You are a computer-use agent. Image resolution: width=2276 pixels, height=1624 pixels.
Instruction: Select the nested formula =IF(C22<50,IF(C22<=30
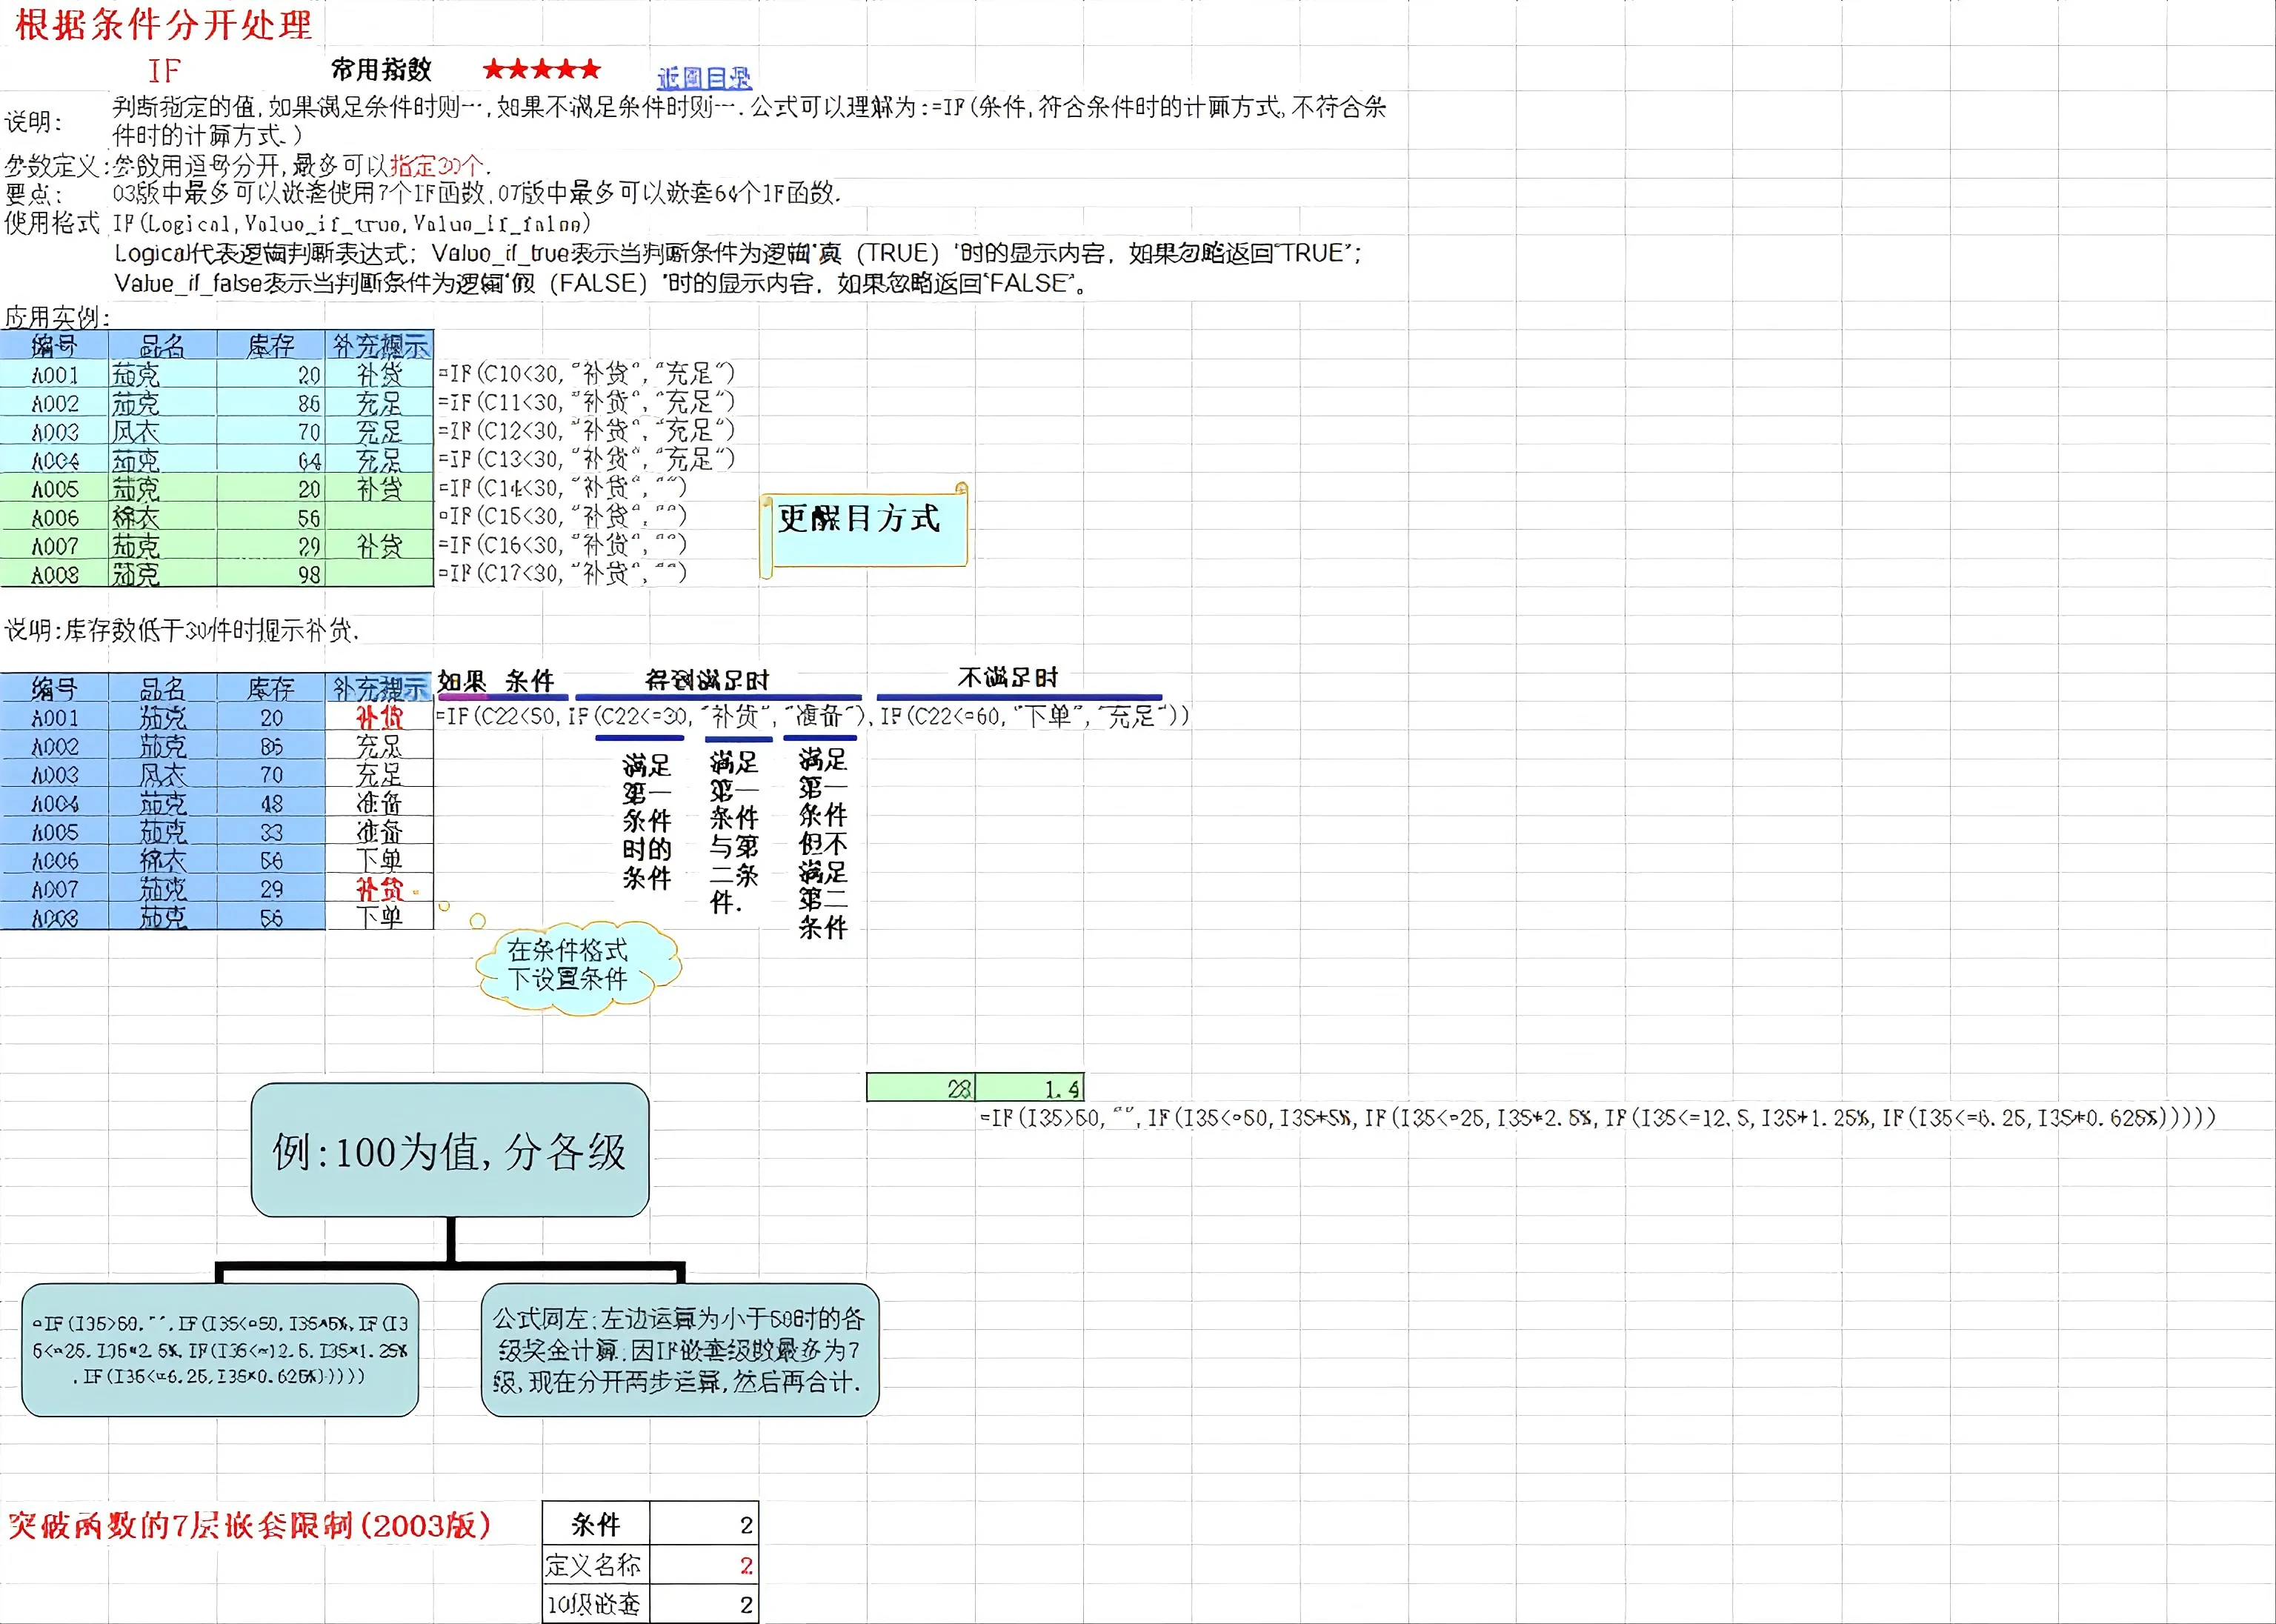point(812,716)
